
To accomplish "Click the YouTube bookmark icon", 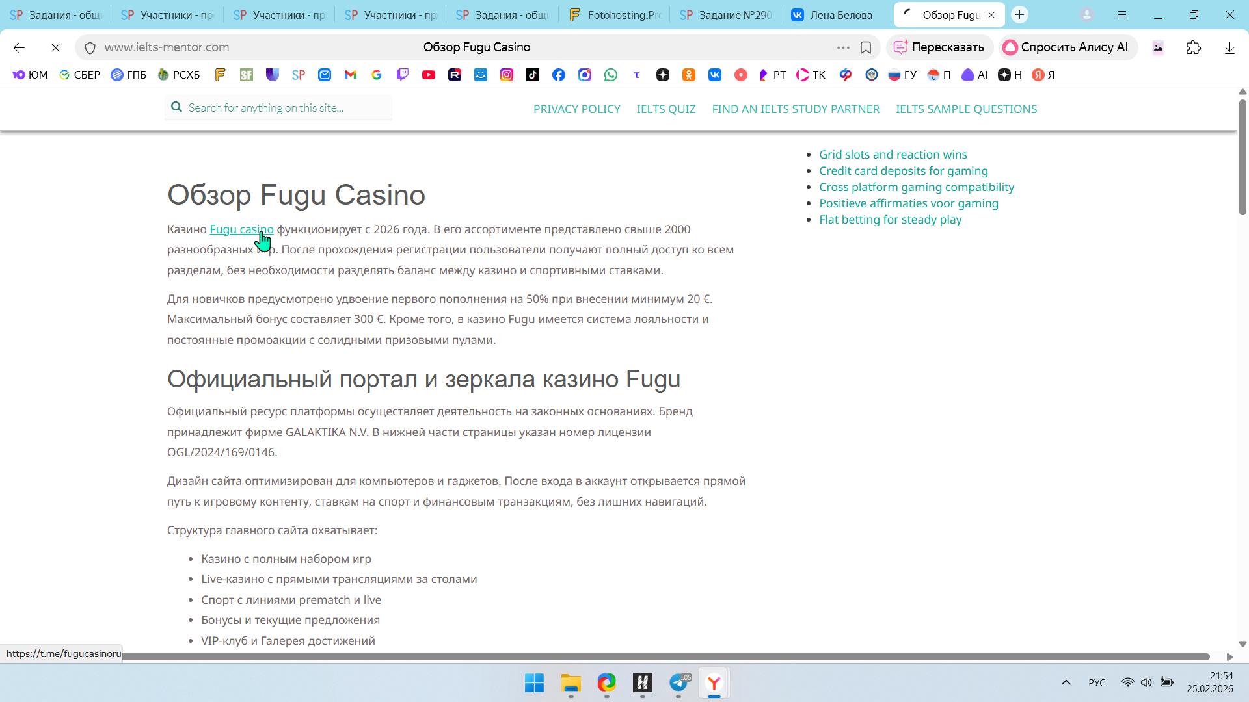I will point(429,75).
